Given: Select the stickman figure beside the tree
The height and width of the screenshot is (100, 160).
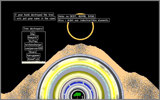Looking at the screenshot, I should click(82, 98).
